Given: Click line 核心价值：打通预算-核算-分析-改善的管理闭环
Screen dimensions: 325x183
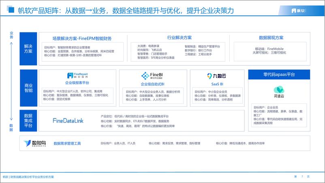Looking at the screenshot, I should (x=73, y=55).
